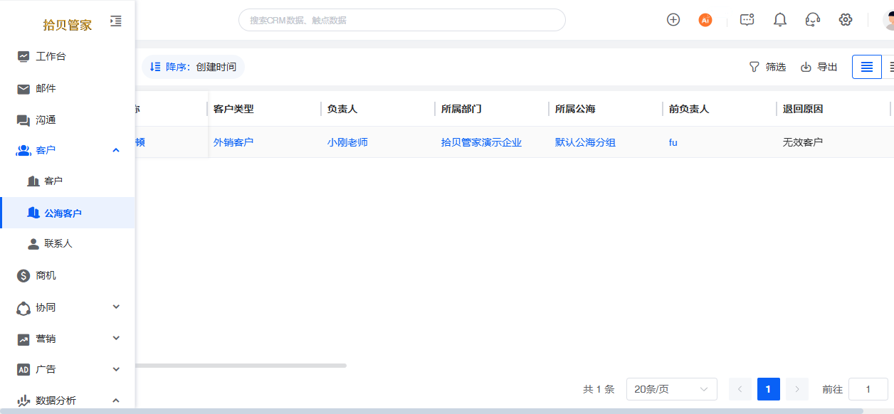
Task: Open the 拾贝管家演示企业 department link
Action: click(481, 142)
